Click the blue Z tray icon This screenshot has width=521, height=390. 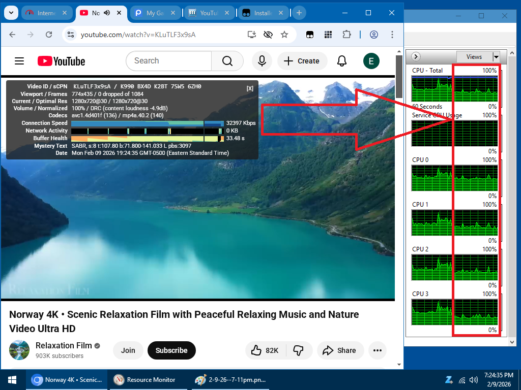pos(449,380)
